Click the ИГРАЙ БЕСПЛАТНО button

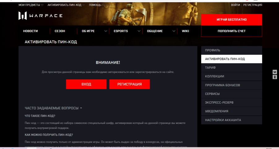coord(231,20)
